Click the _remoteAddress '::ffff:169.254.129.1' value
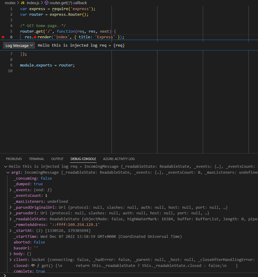Screen dimensions: 258x277 [x=75, y=225]
